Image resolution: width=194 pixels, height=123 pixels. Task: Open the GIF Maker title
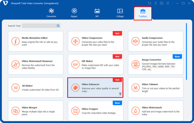point(87,61)
